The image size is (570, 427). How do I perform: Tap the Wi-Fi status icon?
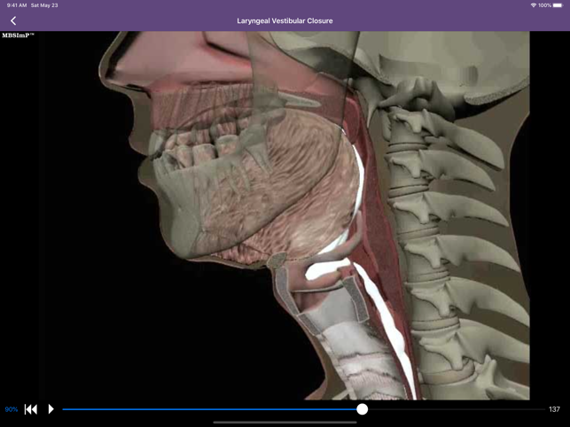click(534, 5)
